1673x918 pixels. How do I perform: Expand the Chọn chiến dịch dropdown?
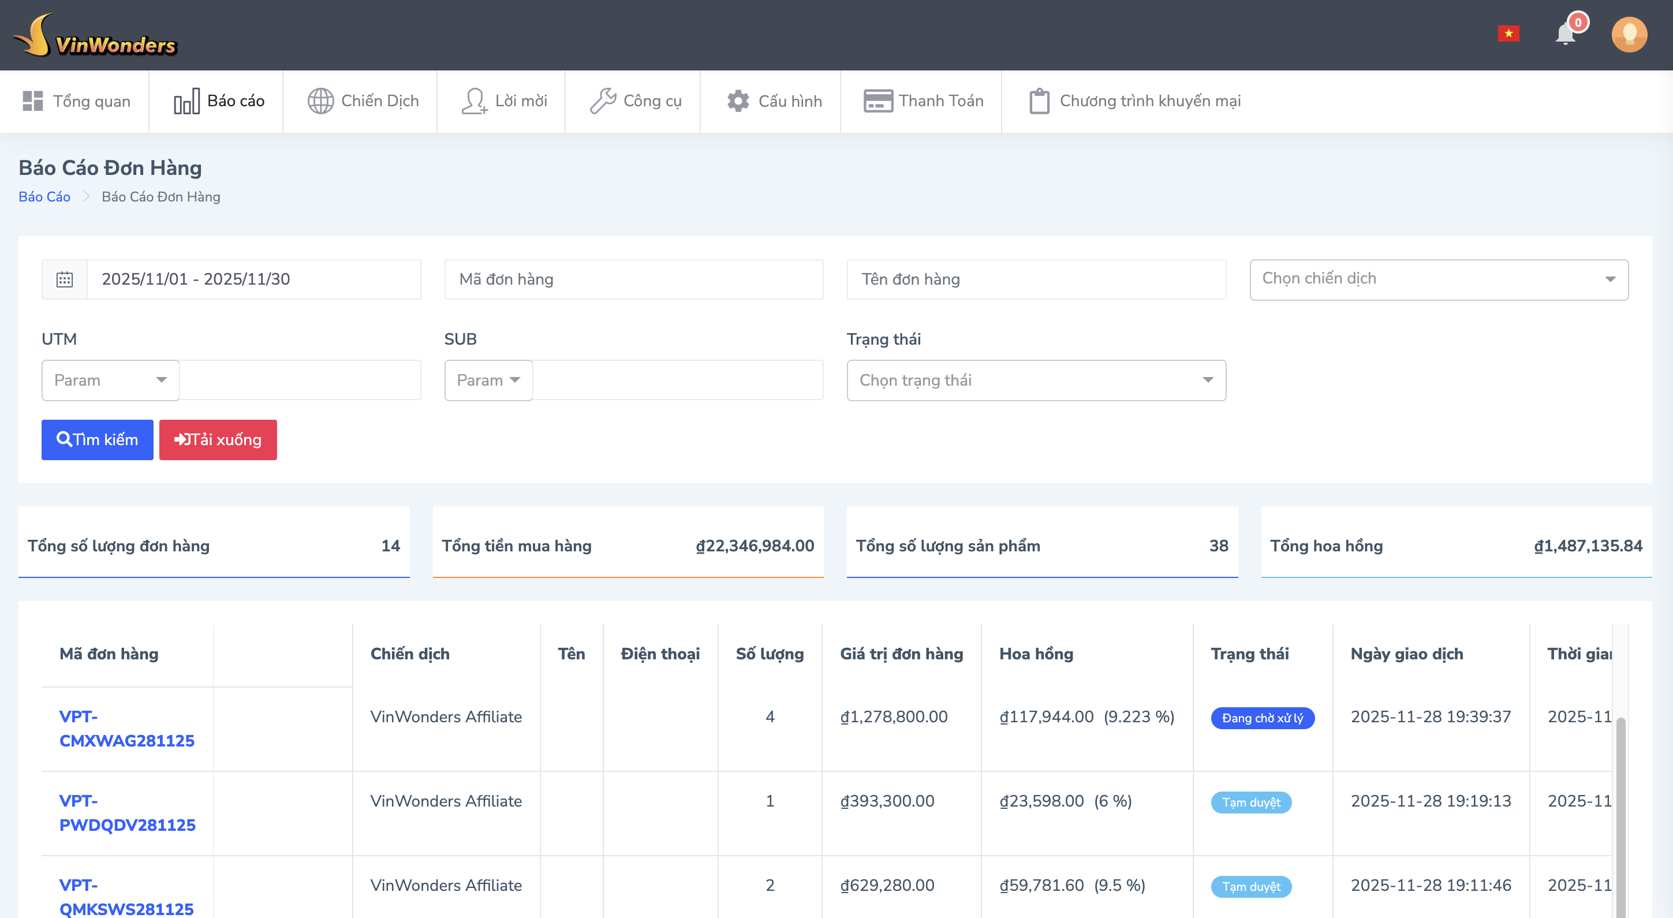1439,279
